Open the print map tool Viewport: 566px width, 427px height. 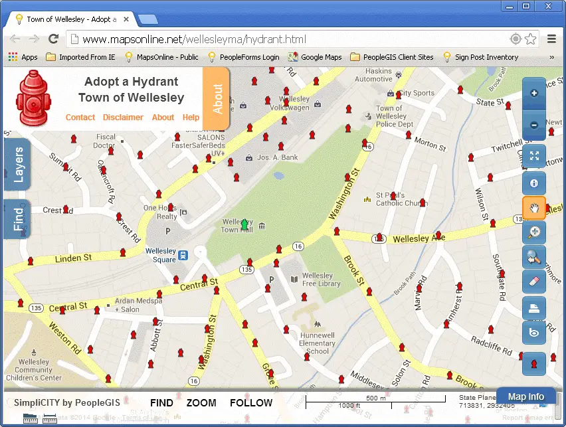pos(534,308)
